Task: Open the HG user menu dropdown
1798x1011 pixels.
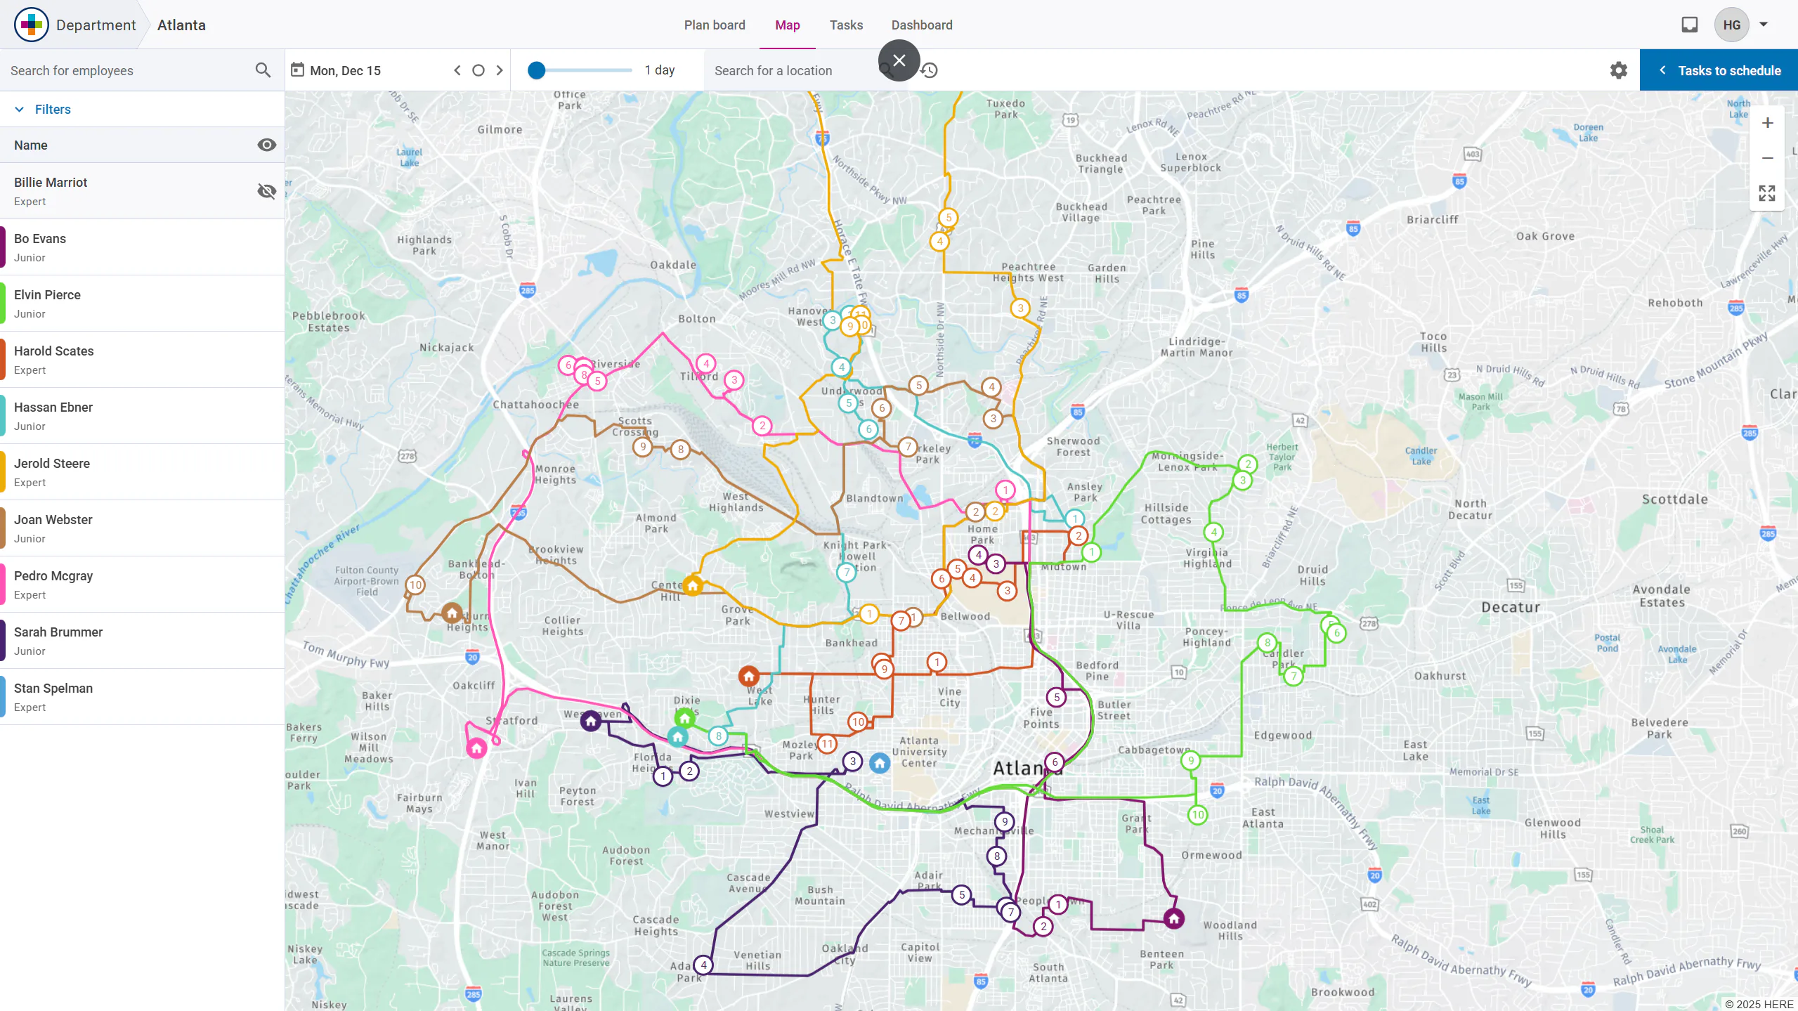Action: (x=1764, y=25)
